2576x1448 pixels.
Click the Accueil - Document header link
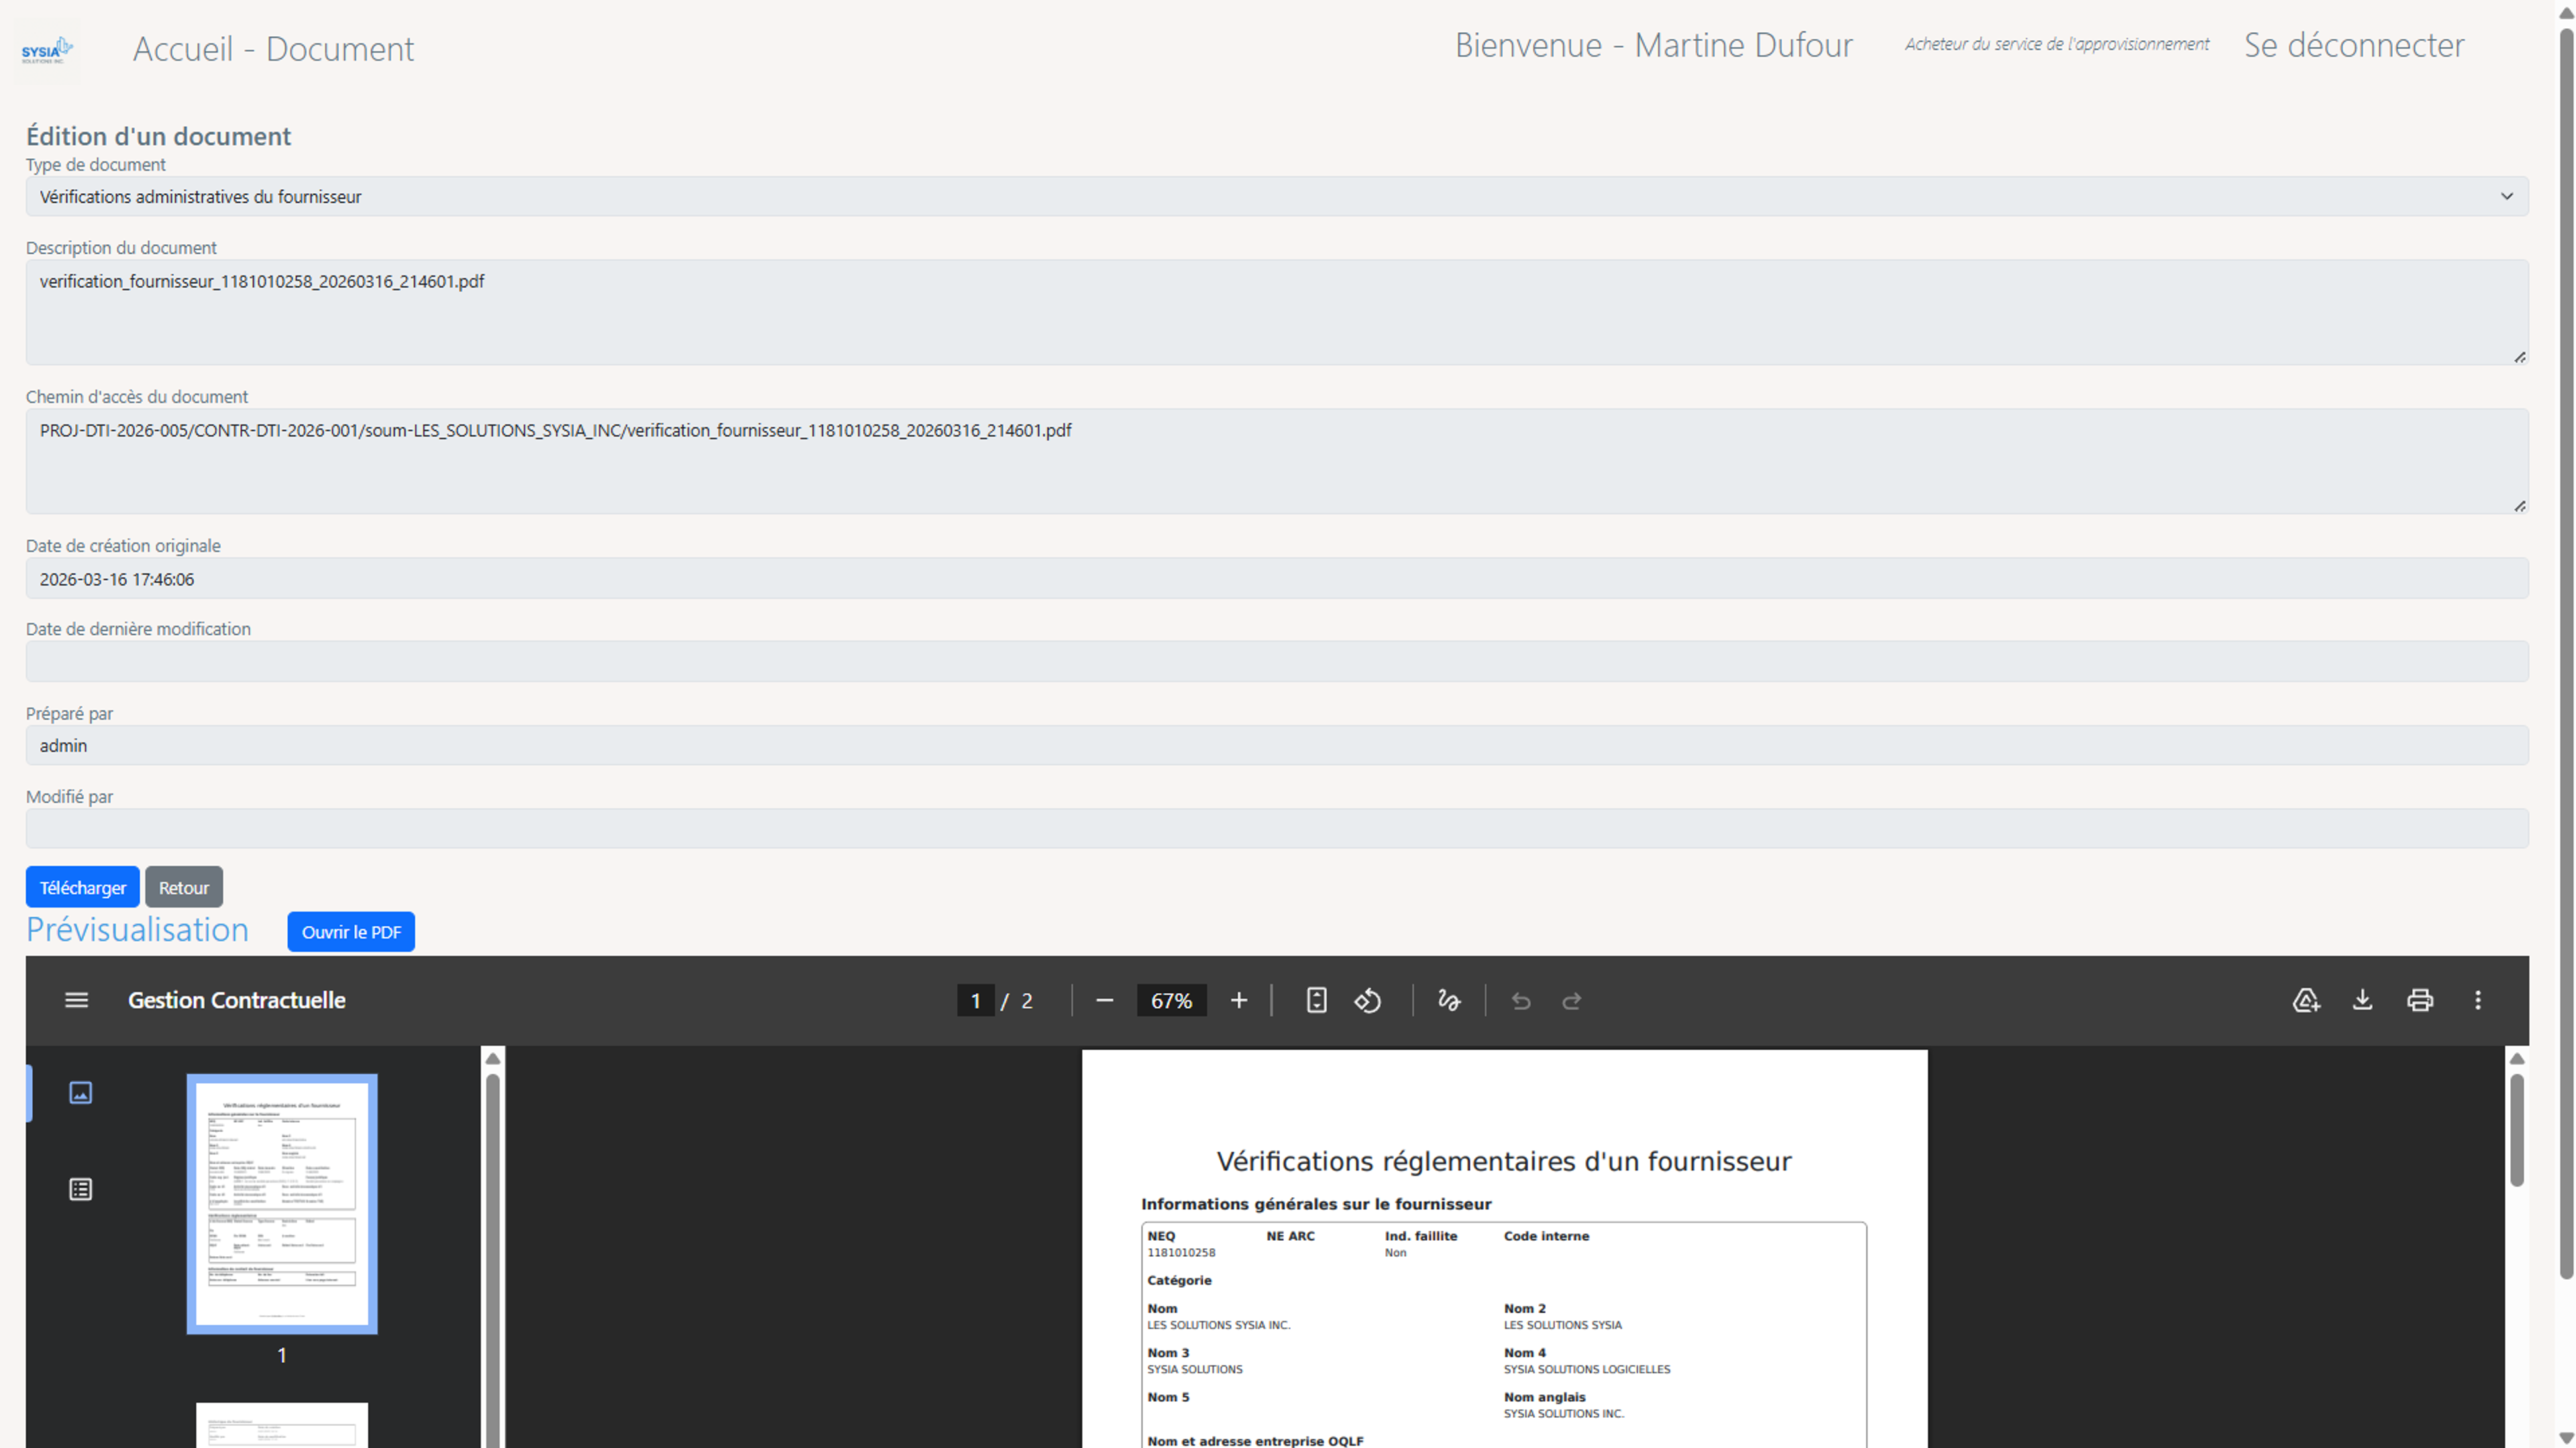273,48
